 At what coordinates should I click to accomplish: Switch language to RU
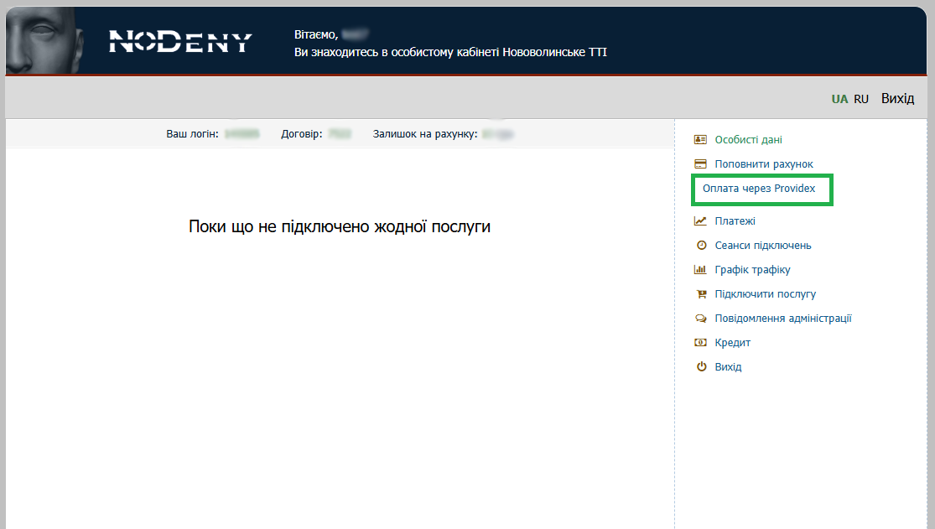pos(861,99)
